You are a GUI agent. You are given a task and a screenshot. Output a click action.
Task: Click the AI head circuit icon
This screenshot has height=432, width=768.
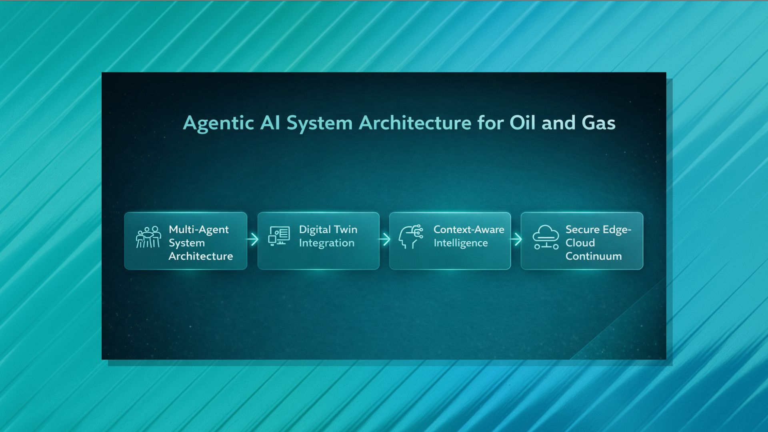pos(411,236)
